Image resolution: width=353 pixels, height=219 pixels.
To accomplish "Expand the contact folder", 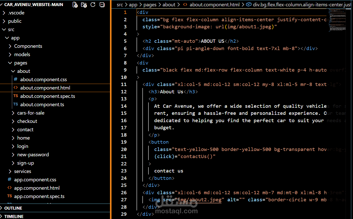I will click(x=25, y=129).
